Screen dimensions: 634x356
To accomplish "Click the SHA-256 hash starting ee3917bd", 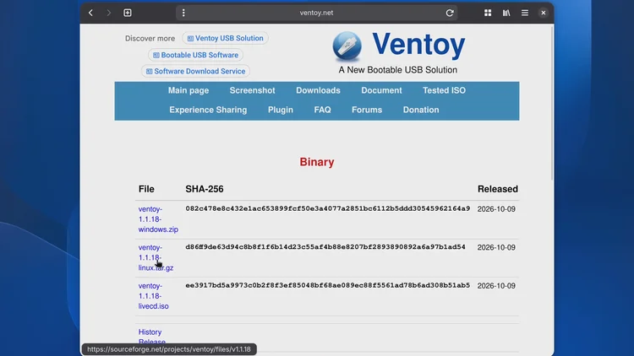I will 327,285.
